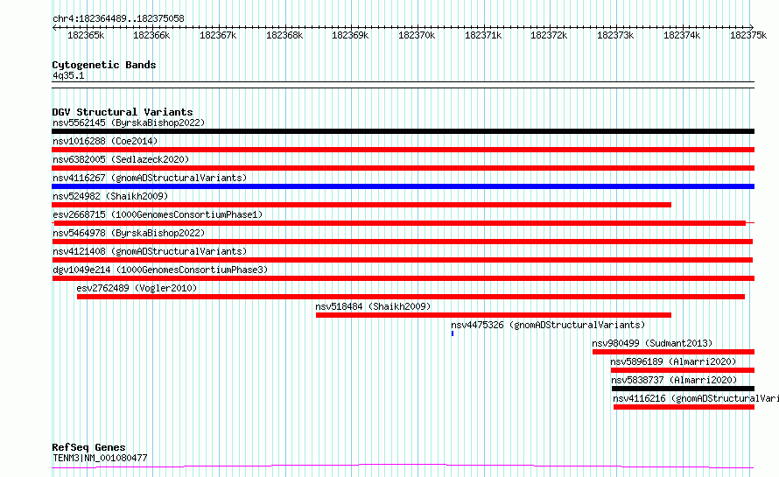Click ruler position 182370k
Screen dimensions: 779x477
[x=417, y=35]
